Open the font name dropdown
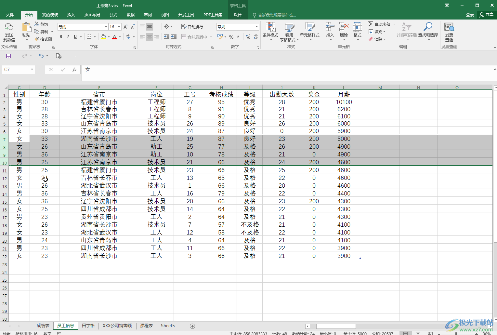This screenshot has height=335, width=497. click(106, 27)
